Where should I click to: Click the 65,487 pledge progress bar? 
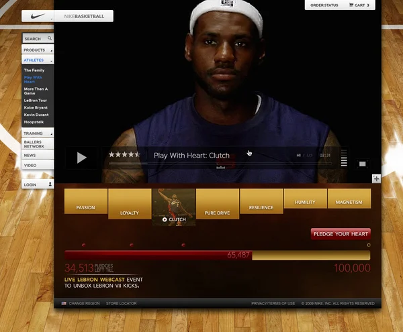pos(217,256)
